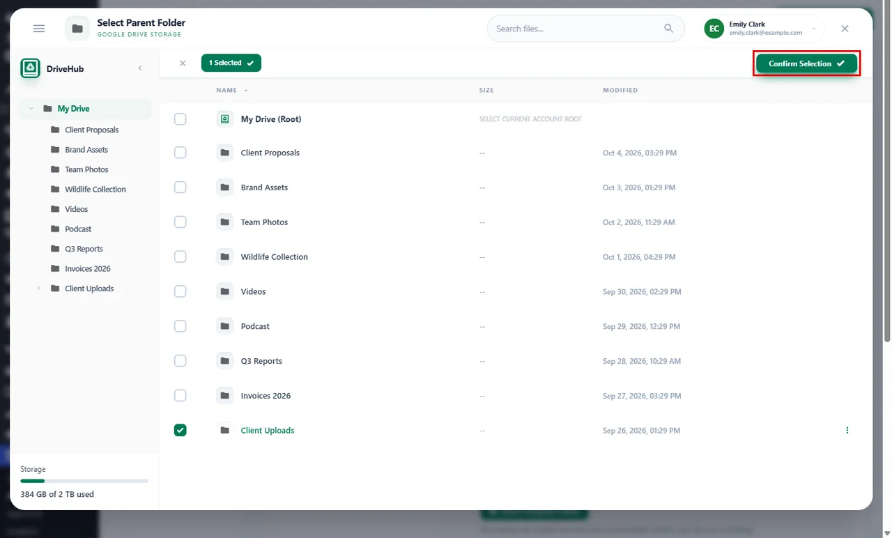Close the Select Parent Folder dialog

tap(845, 29)
